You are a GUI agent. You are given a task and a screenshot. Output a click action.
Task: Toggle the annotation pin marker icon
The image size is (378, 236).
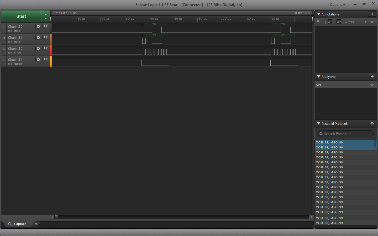click(318, 22)
